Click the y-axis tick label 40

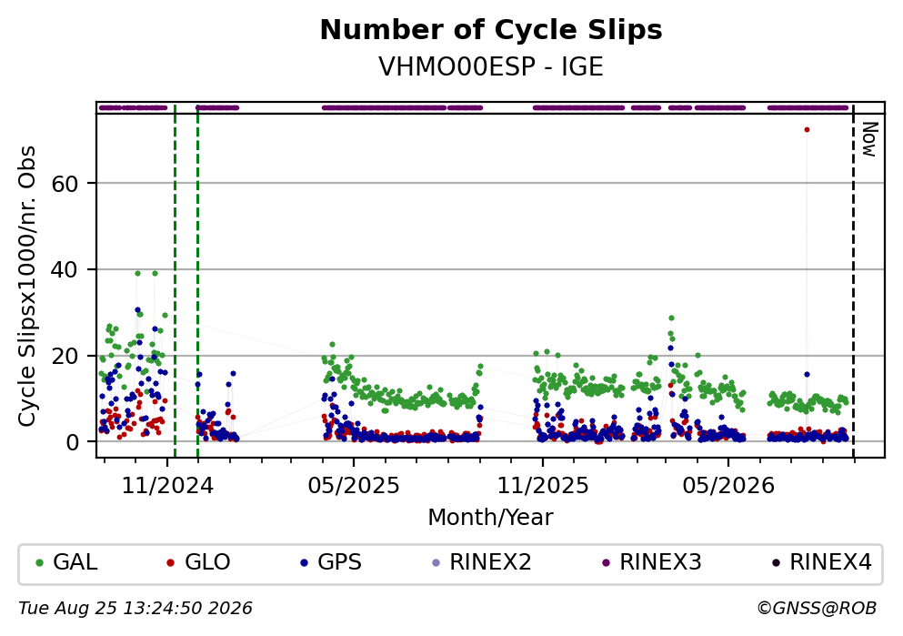click(x=65, y=269)
